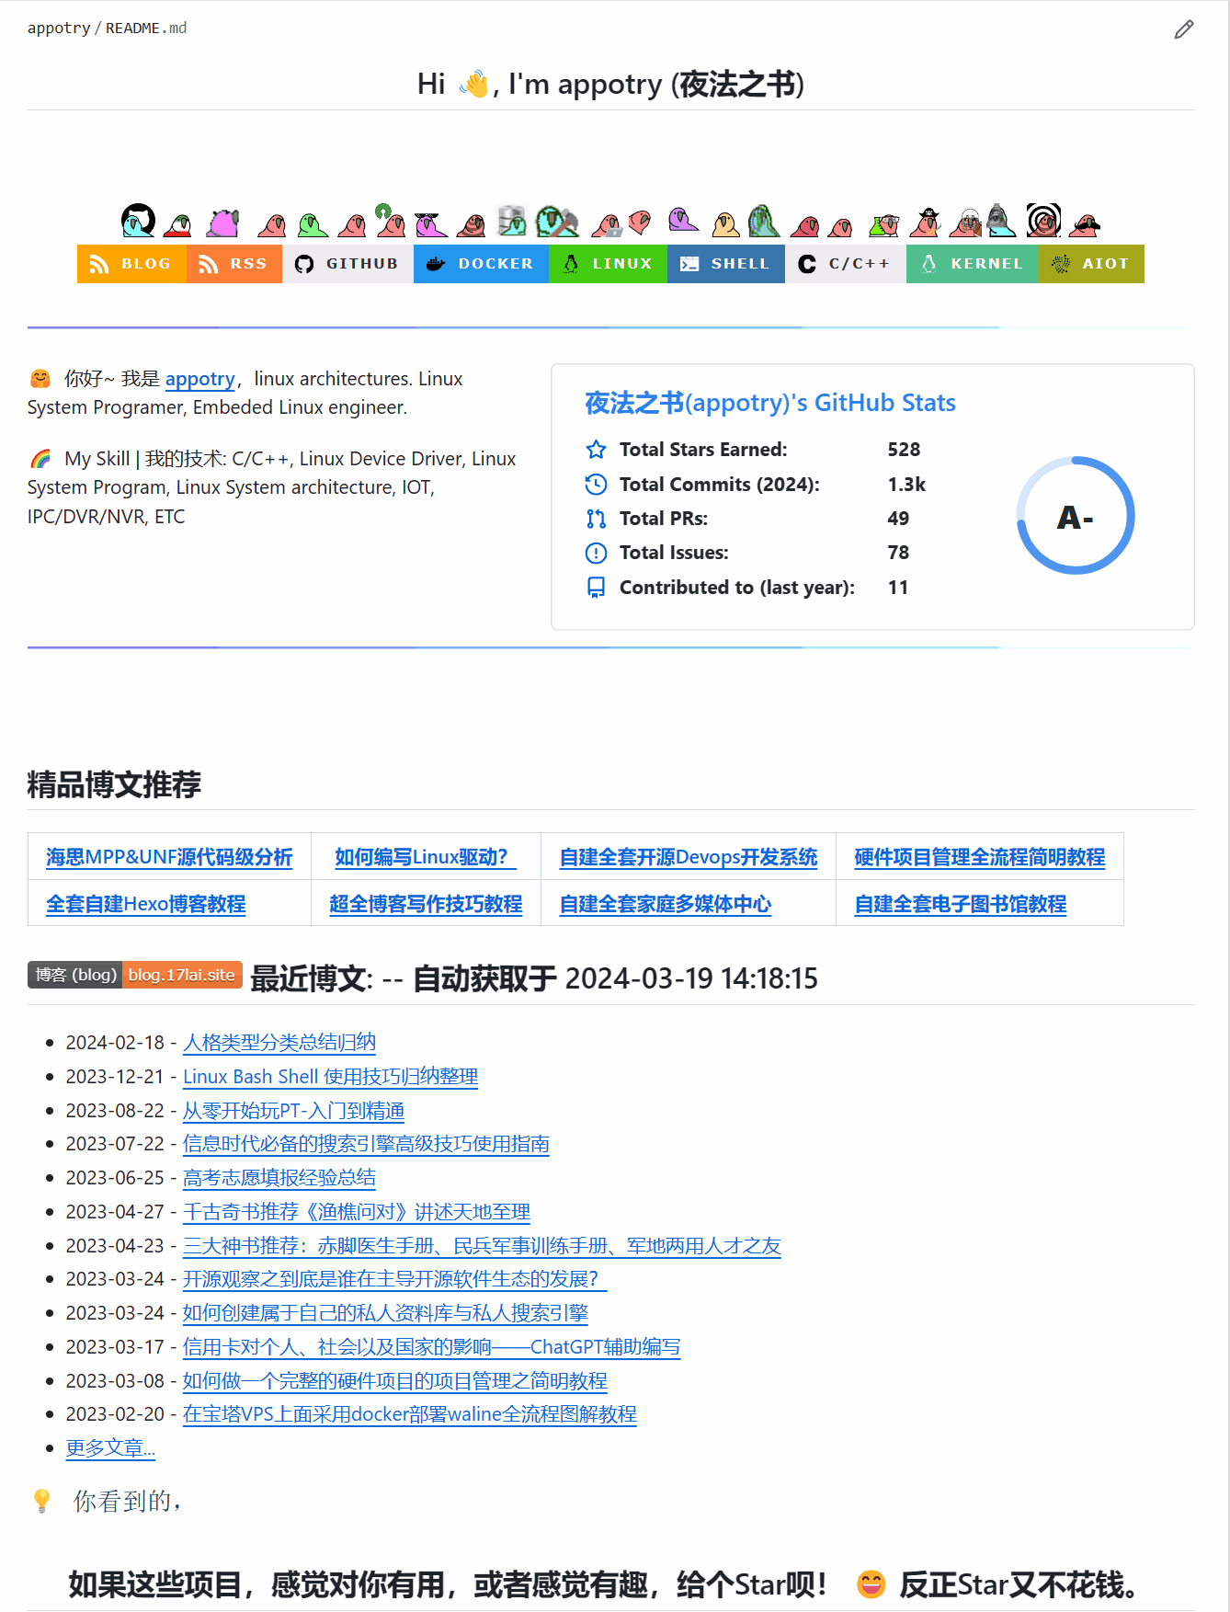Open the C/C++ badge
This screenshot has width=1230, height=1612.
[845, 264]
